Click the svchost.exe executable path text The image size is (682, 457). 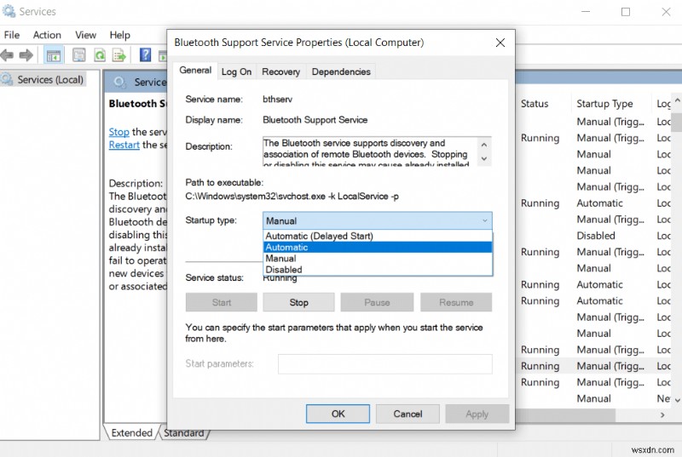click(x=292, y=197)
